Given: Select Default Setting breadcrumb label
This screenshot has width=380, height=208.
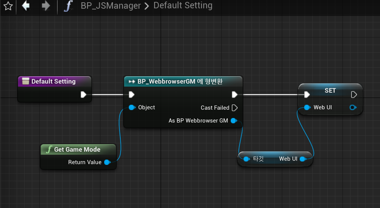Looking at the screenshot, I should pos(183,6).
